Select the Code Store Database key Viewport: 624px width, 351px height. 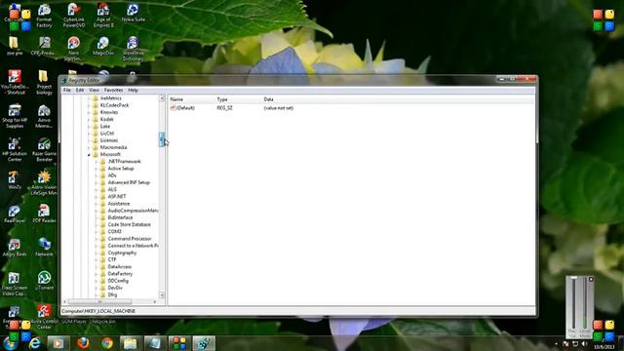(x=129, y=224)
